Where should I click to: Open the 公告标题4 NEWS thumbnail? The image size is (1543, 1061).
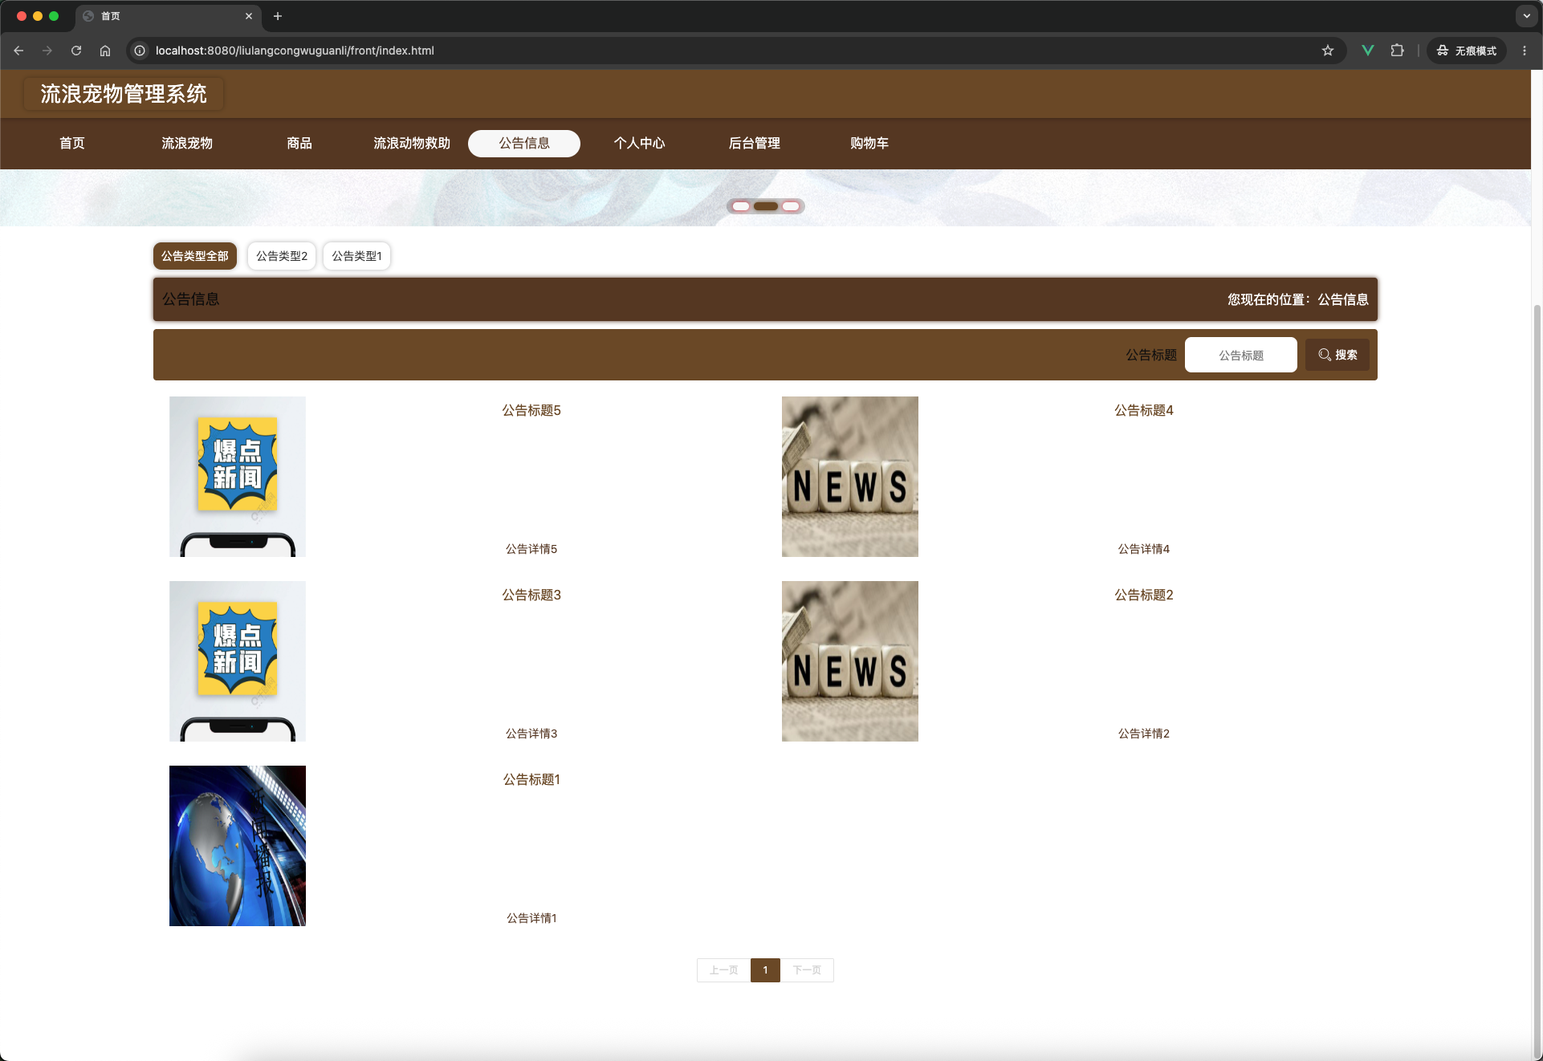850,477
